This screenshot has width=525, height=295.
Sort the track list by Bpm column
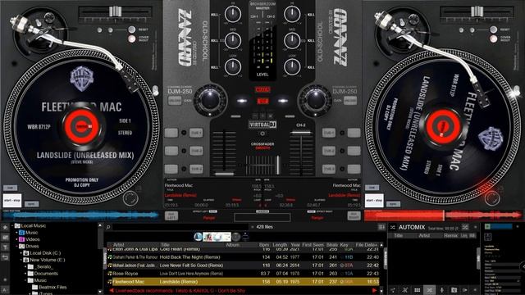click(x=264, y=245)
